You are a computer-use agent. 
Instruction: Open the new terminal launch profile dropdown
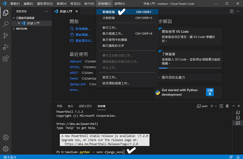click(x=216, y=106)
